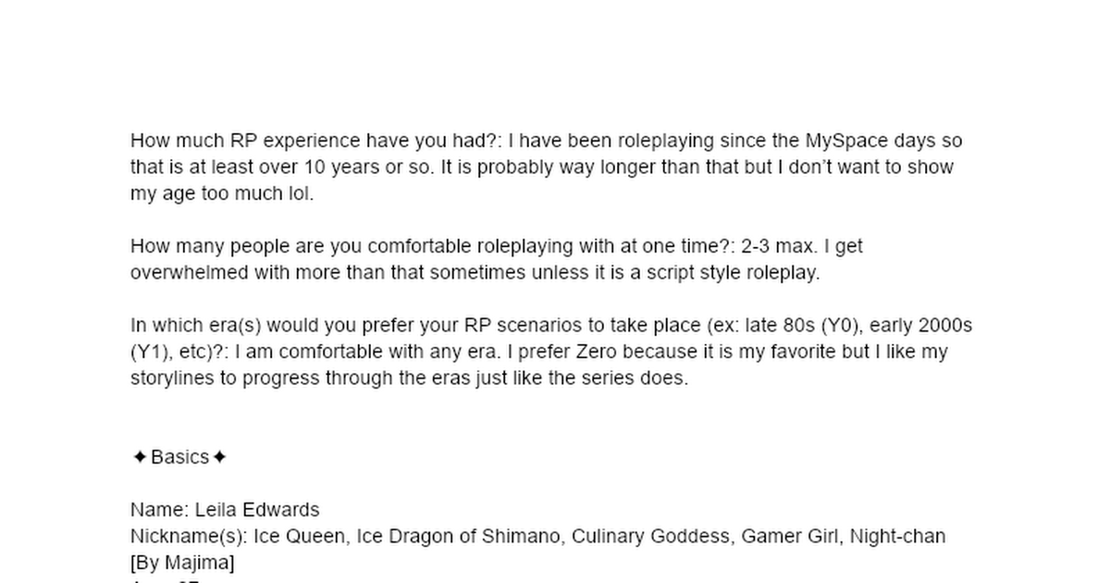Click the star symbol before Basics
This screenshot has width=1110, height=583.
(x=139, y=457)
